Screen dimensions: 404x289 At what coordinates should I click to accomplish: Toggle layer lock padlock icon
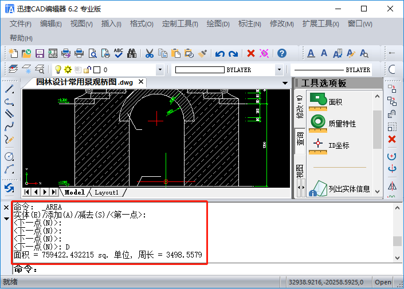87,69
